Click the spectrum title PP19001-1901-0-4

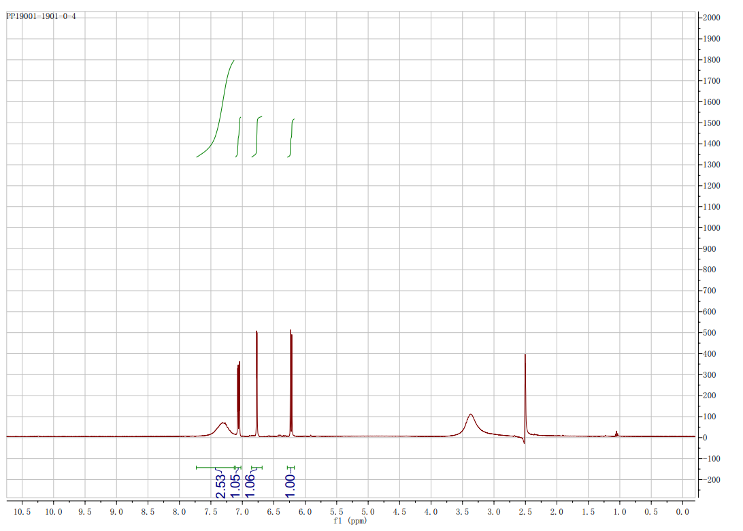(x=41, y=16)
